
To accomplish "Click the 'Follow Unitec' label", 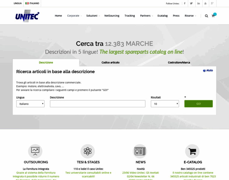I will click(172, 4).
